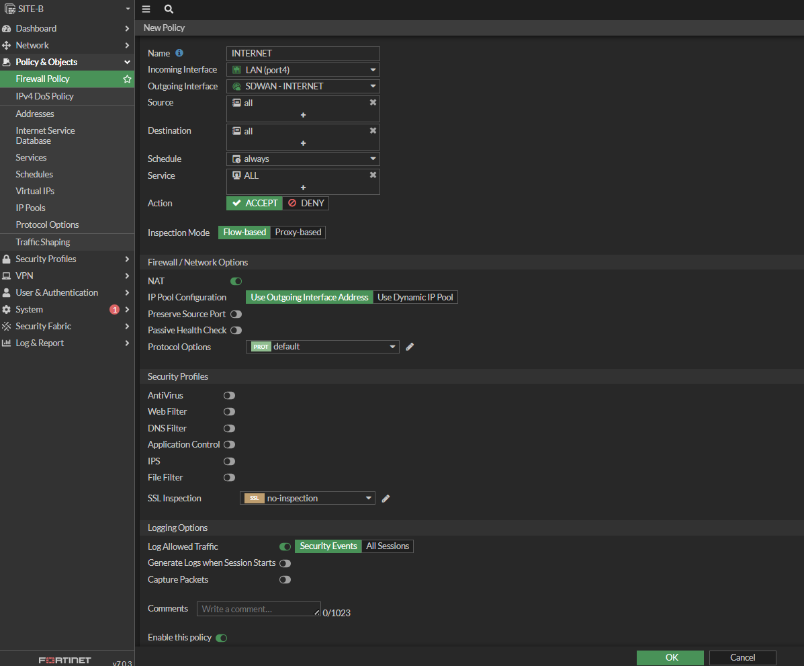
Task: Open Addresses in the sidebar
Action: click(x=35, y=114)
